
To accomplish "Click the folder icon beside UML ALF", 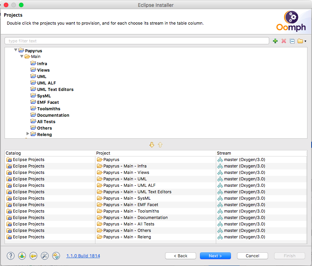I will click(x=33, y=83).
